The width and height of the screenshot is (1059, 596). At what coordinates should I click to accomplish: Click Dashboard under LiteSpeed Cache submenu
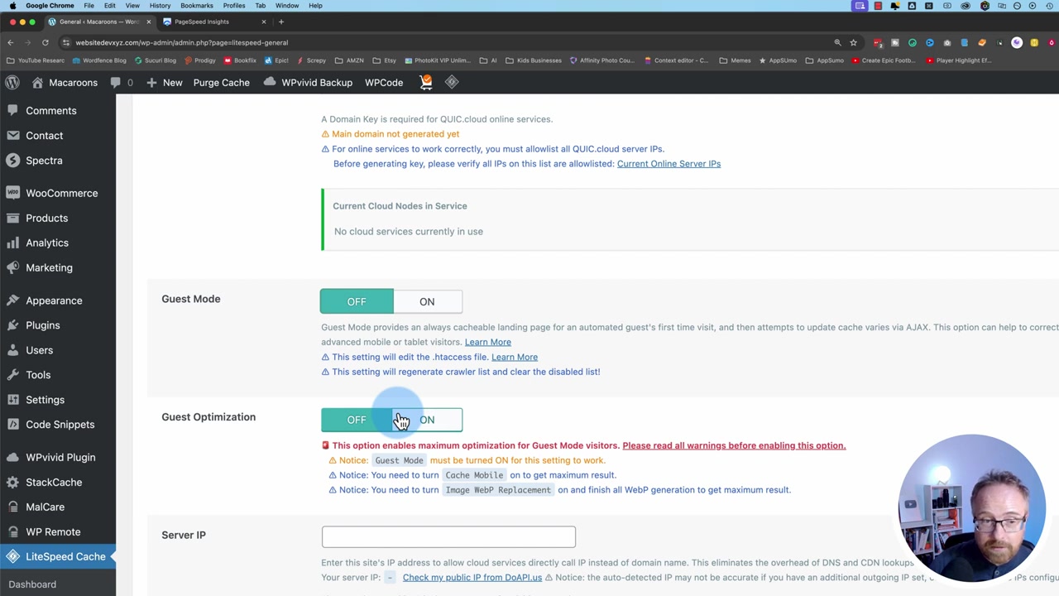32,584
